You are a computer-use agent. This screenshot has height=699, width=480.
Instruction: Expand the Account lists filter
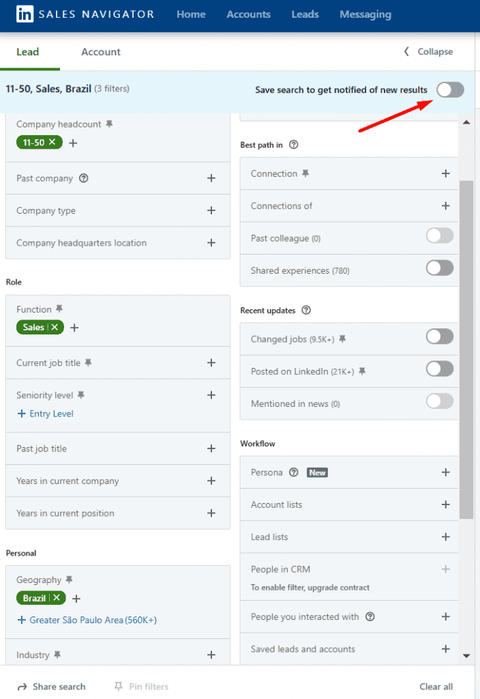(446, 504)
